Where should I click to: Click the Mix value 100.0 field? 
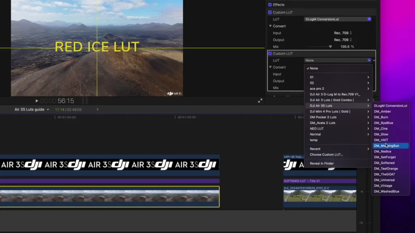click(x=345, y=47)
